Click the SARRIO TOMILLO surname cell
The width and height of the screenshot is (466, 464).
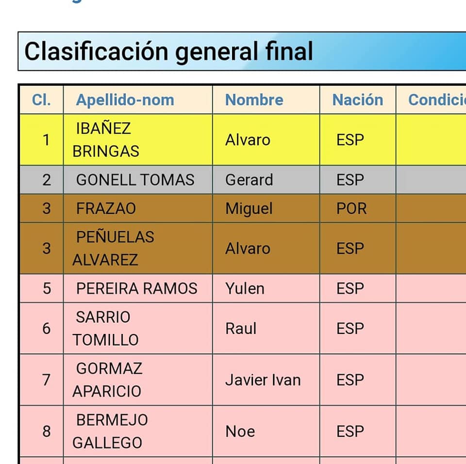[105, 329]
